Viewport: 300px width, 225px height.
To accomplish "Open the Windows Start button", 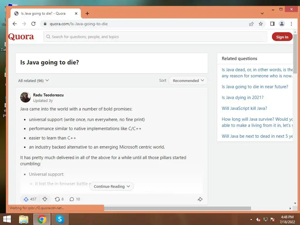I will (x=7, y=219).
